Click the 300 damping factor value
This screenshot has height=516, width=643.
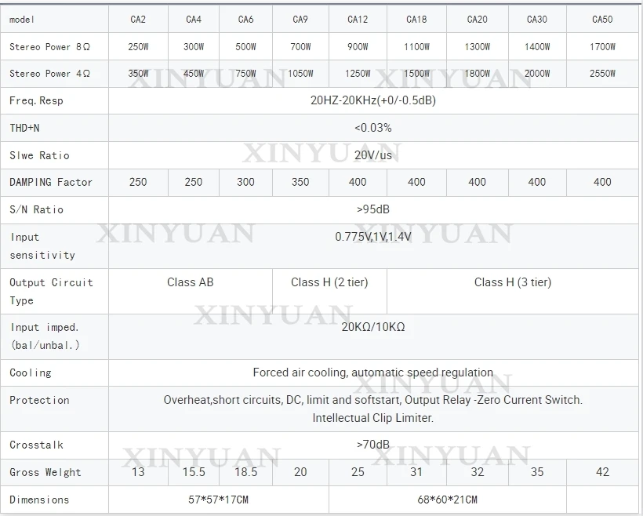(245, 182)
